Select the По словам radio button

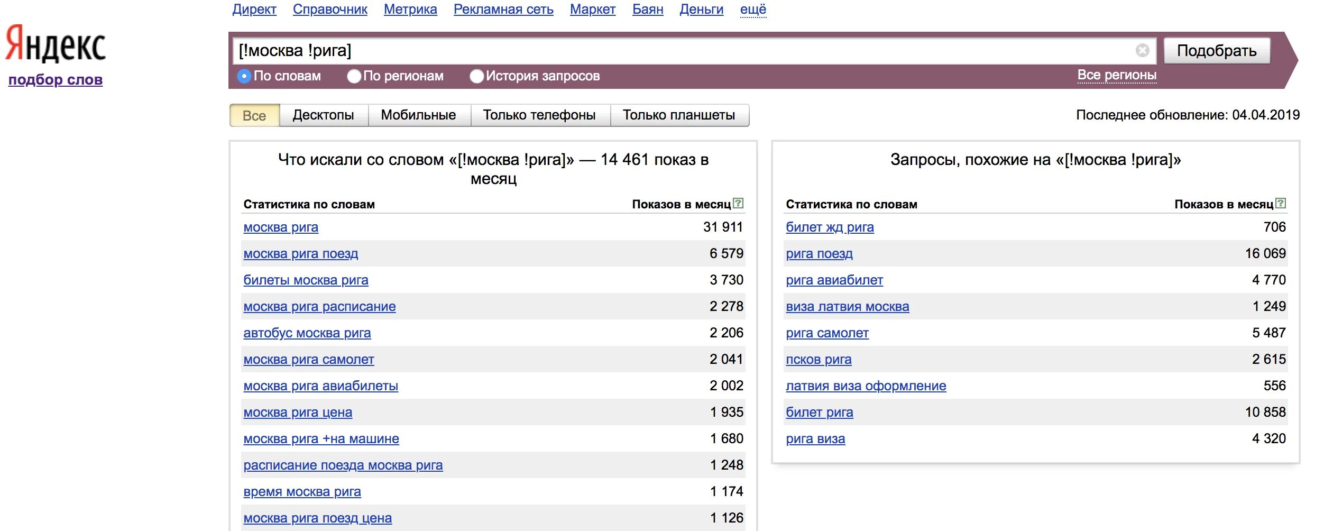coord(244,76)
